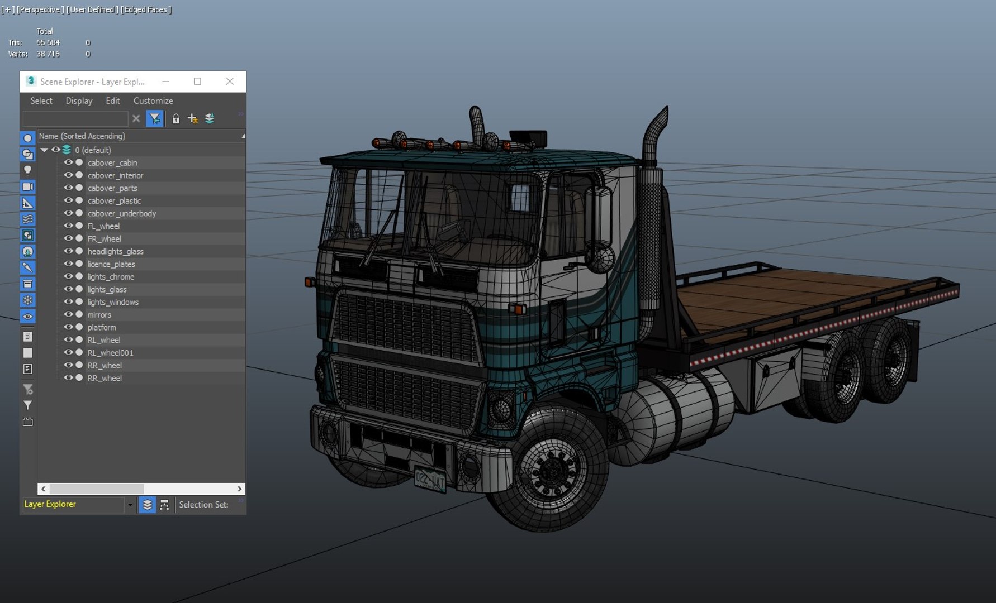Click Create New Layer plus icon

pyautogui.click(x=192, y=118)
